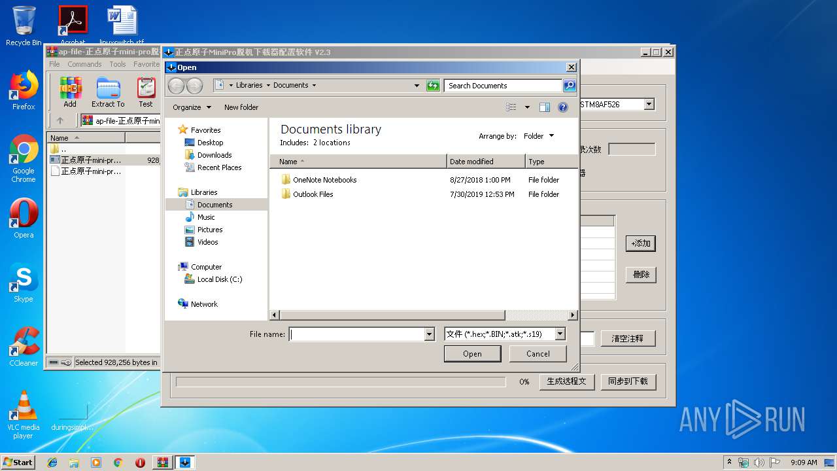The height and width of the screenshot is (471, 837).
Task: Click the 生成远程文 button
Action: [x=567, y=381]
